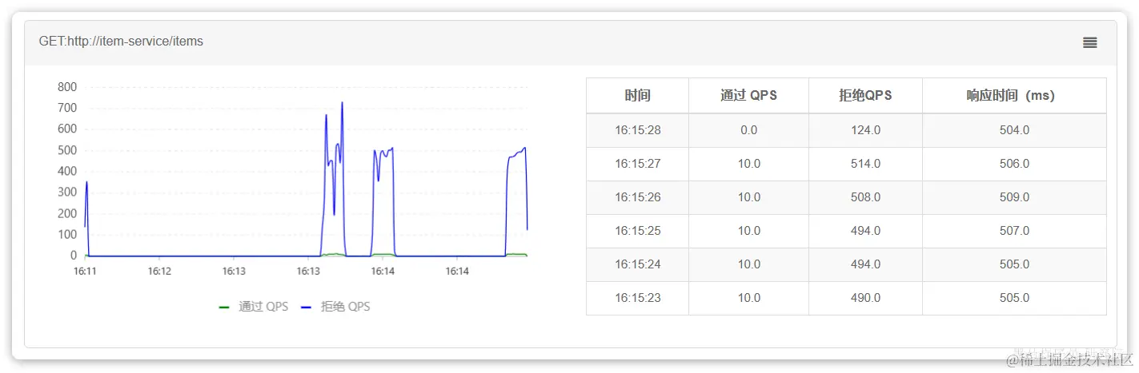Click the 16:15:25 time cell
The height and width of the screenshot is (373, 1139).
point(637,231)
